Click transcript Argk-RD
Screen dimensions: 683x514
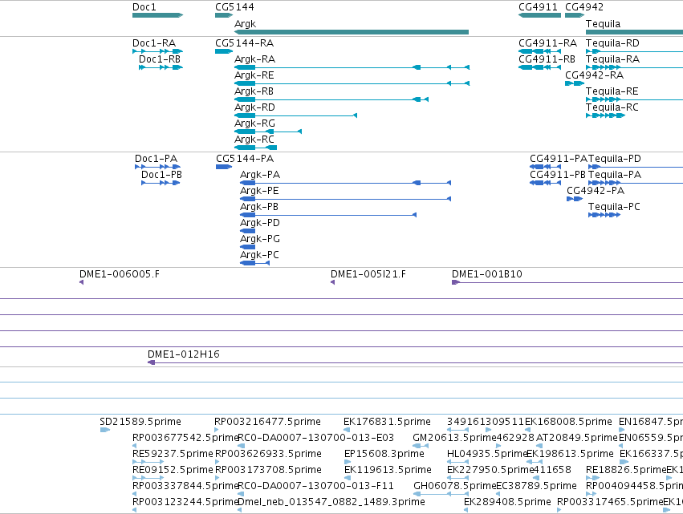[x=254, y=107]
